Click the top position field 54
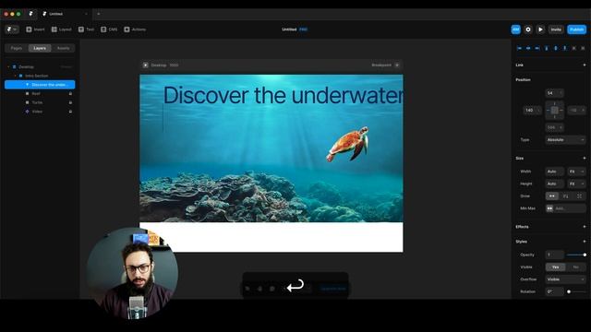Image resolution: width=591 pixels, height=332 pixels. 554,93
